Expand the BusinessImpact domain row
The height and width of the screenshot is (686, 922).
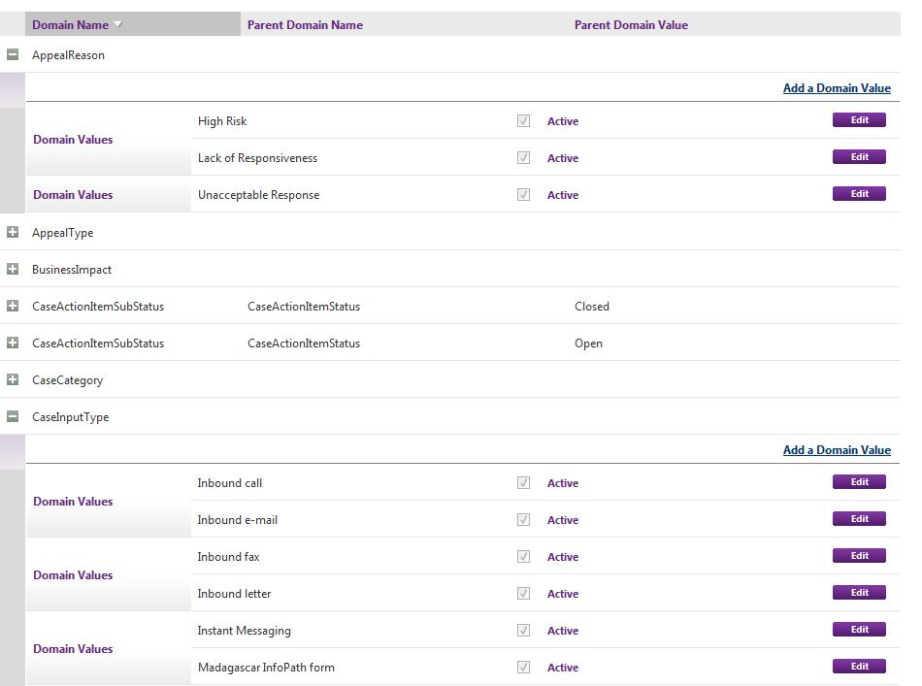(13, 270)
